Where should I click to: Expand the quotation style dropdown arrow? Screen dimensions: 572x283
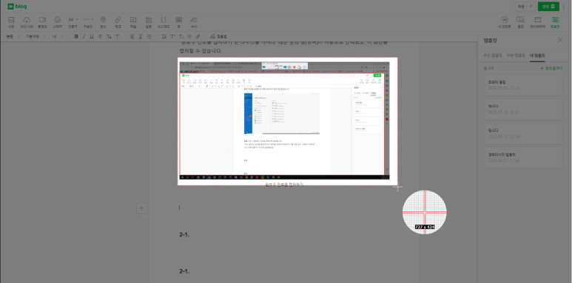coord(77,19)
